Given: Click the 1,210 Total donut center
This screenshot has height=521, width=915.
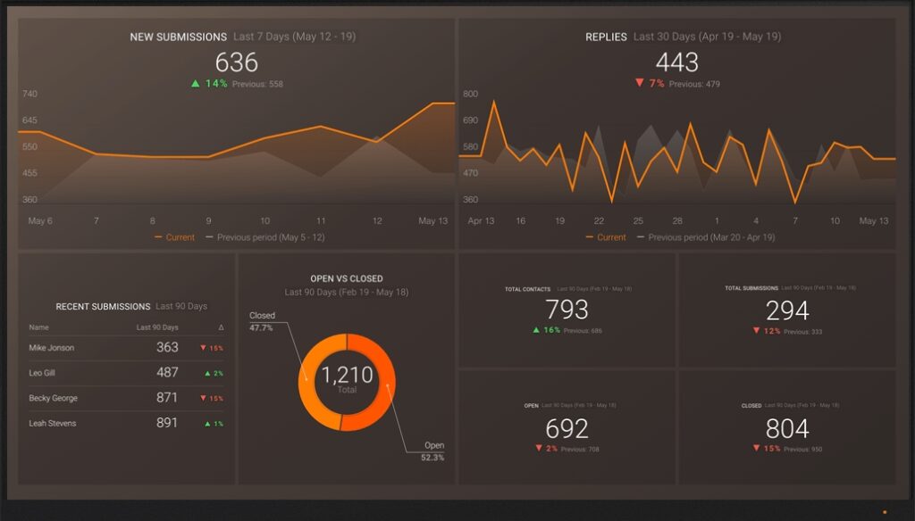Looking at the screenshot, I should point(348,379).
